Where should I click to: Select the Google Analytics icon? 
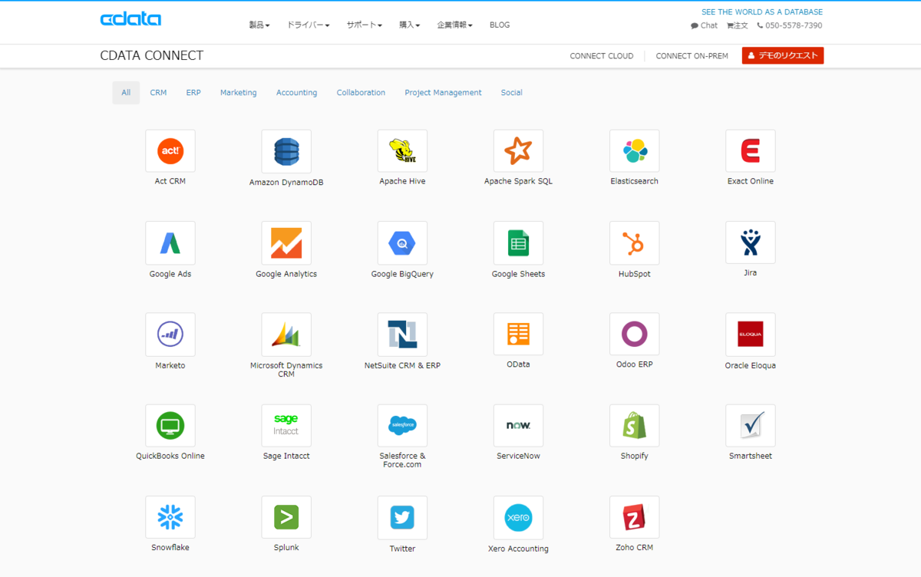[x=286, y=243]
